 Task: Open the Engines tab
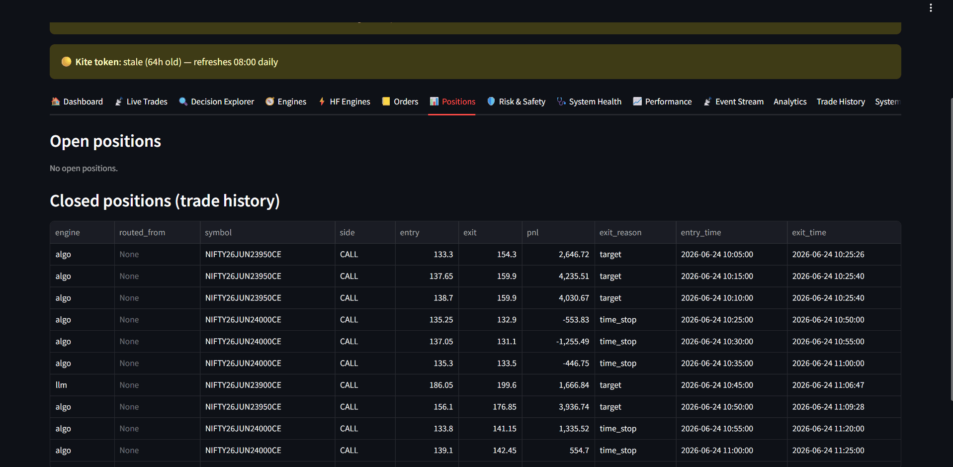(286, 101)
